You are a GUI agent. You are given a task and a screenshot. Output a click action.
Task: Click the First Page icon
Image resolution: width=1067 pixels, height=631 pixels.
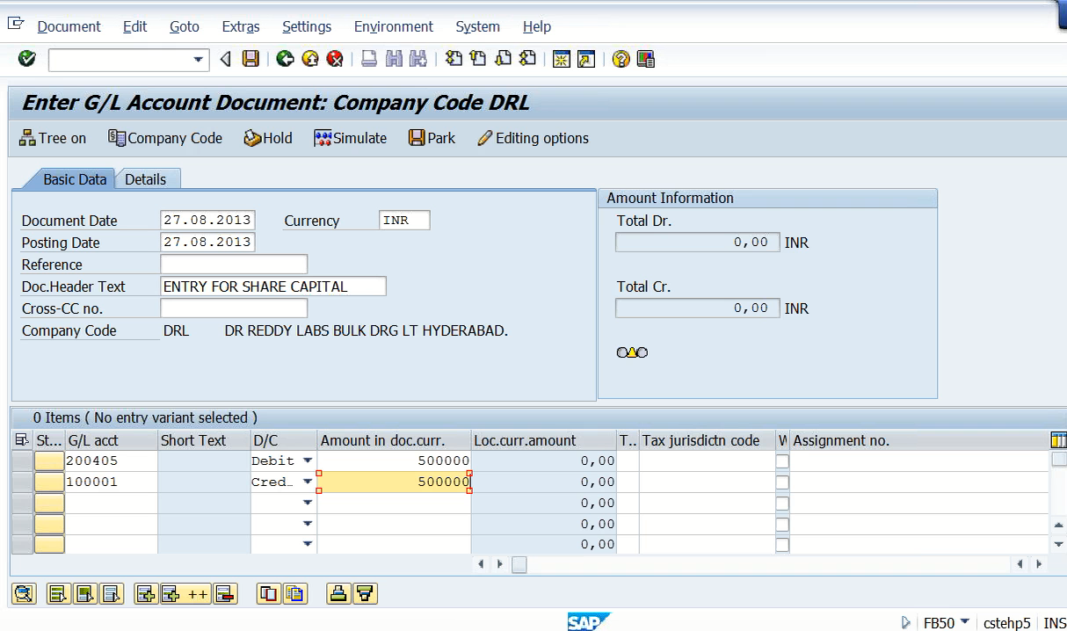[x=454, y=59]
